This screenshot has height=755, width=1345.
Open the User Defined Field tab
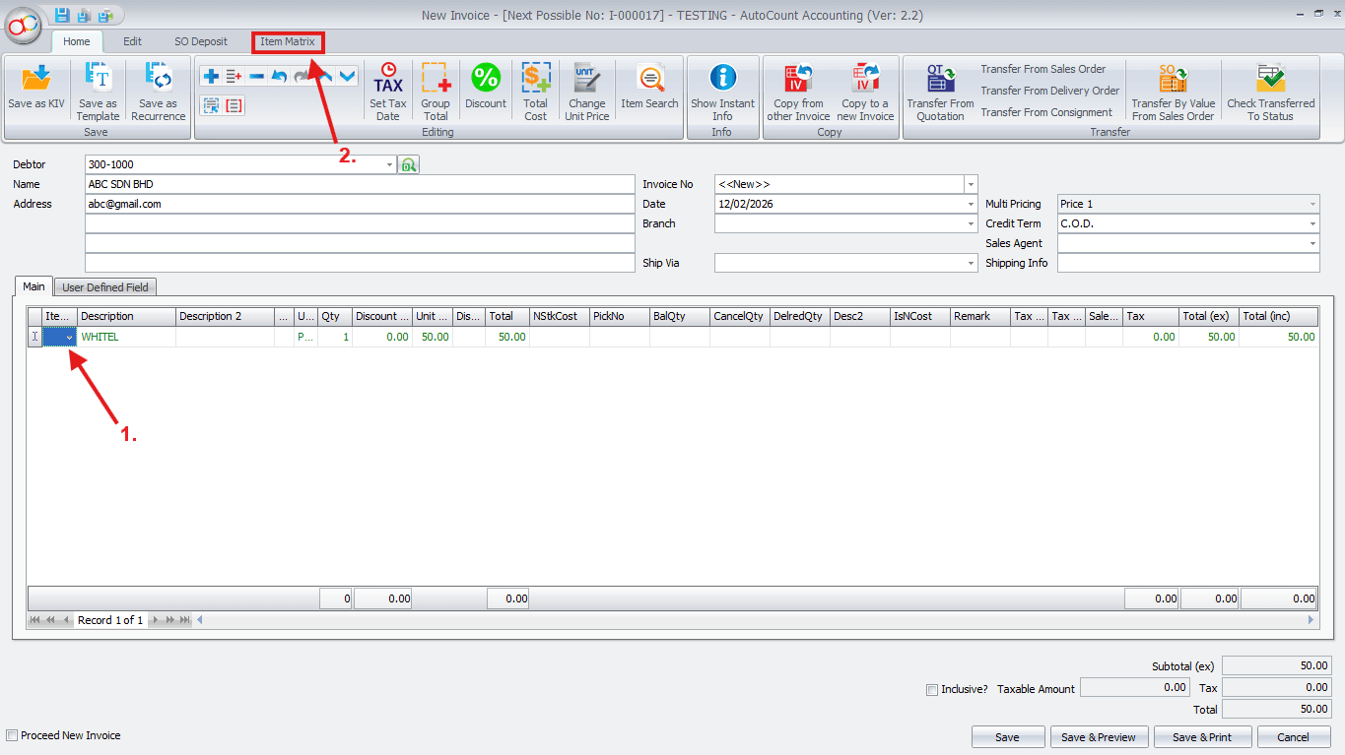pos(105,287)
